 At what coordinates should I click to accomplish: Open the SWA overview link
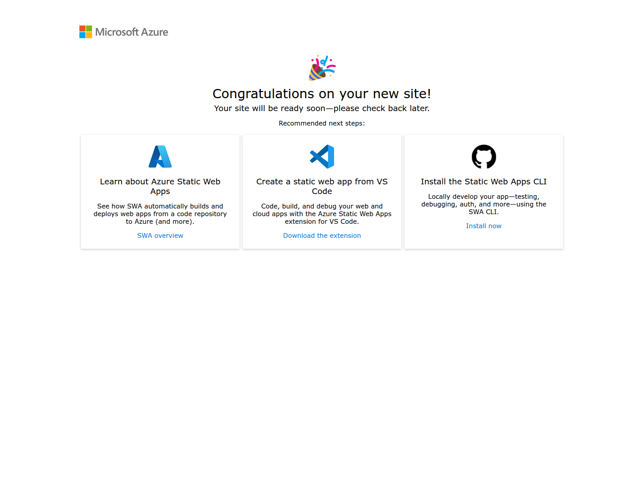coord(160,235)
